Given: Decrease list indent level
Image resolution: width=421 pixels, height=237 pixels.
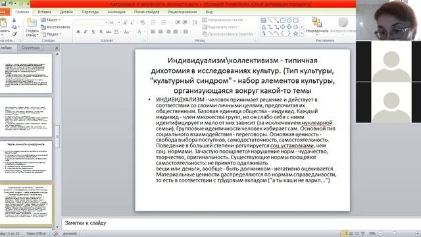Looking at the screenshot, I should point(178,22).
